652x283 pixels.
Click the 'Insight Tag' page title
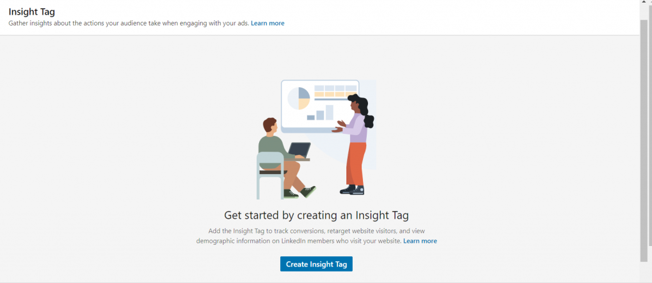click(31, 11)
